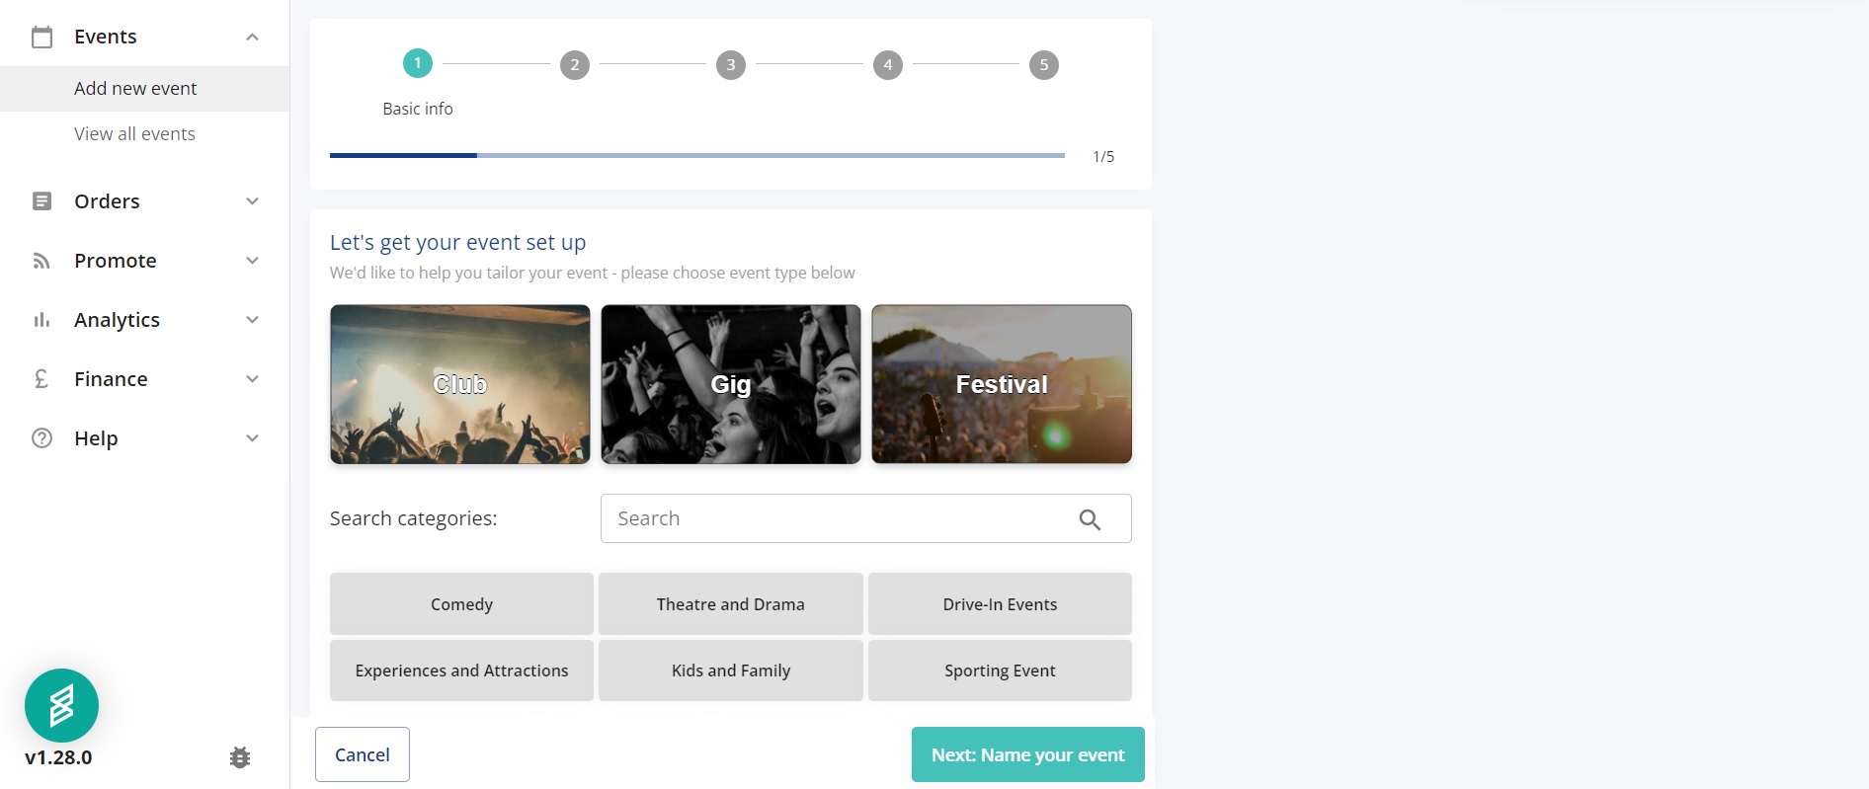This screenshot has height=789, width=1869.
Task: Select the Comedy category
Action: (461, 604)
